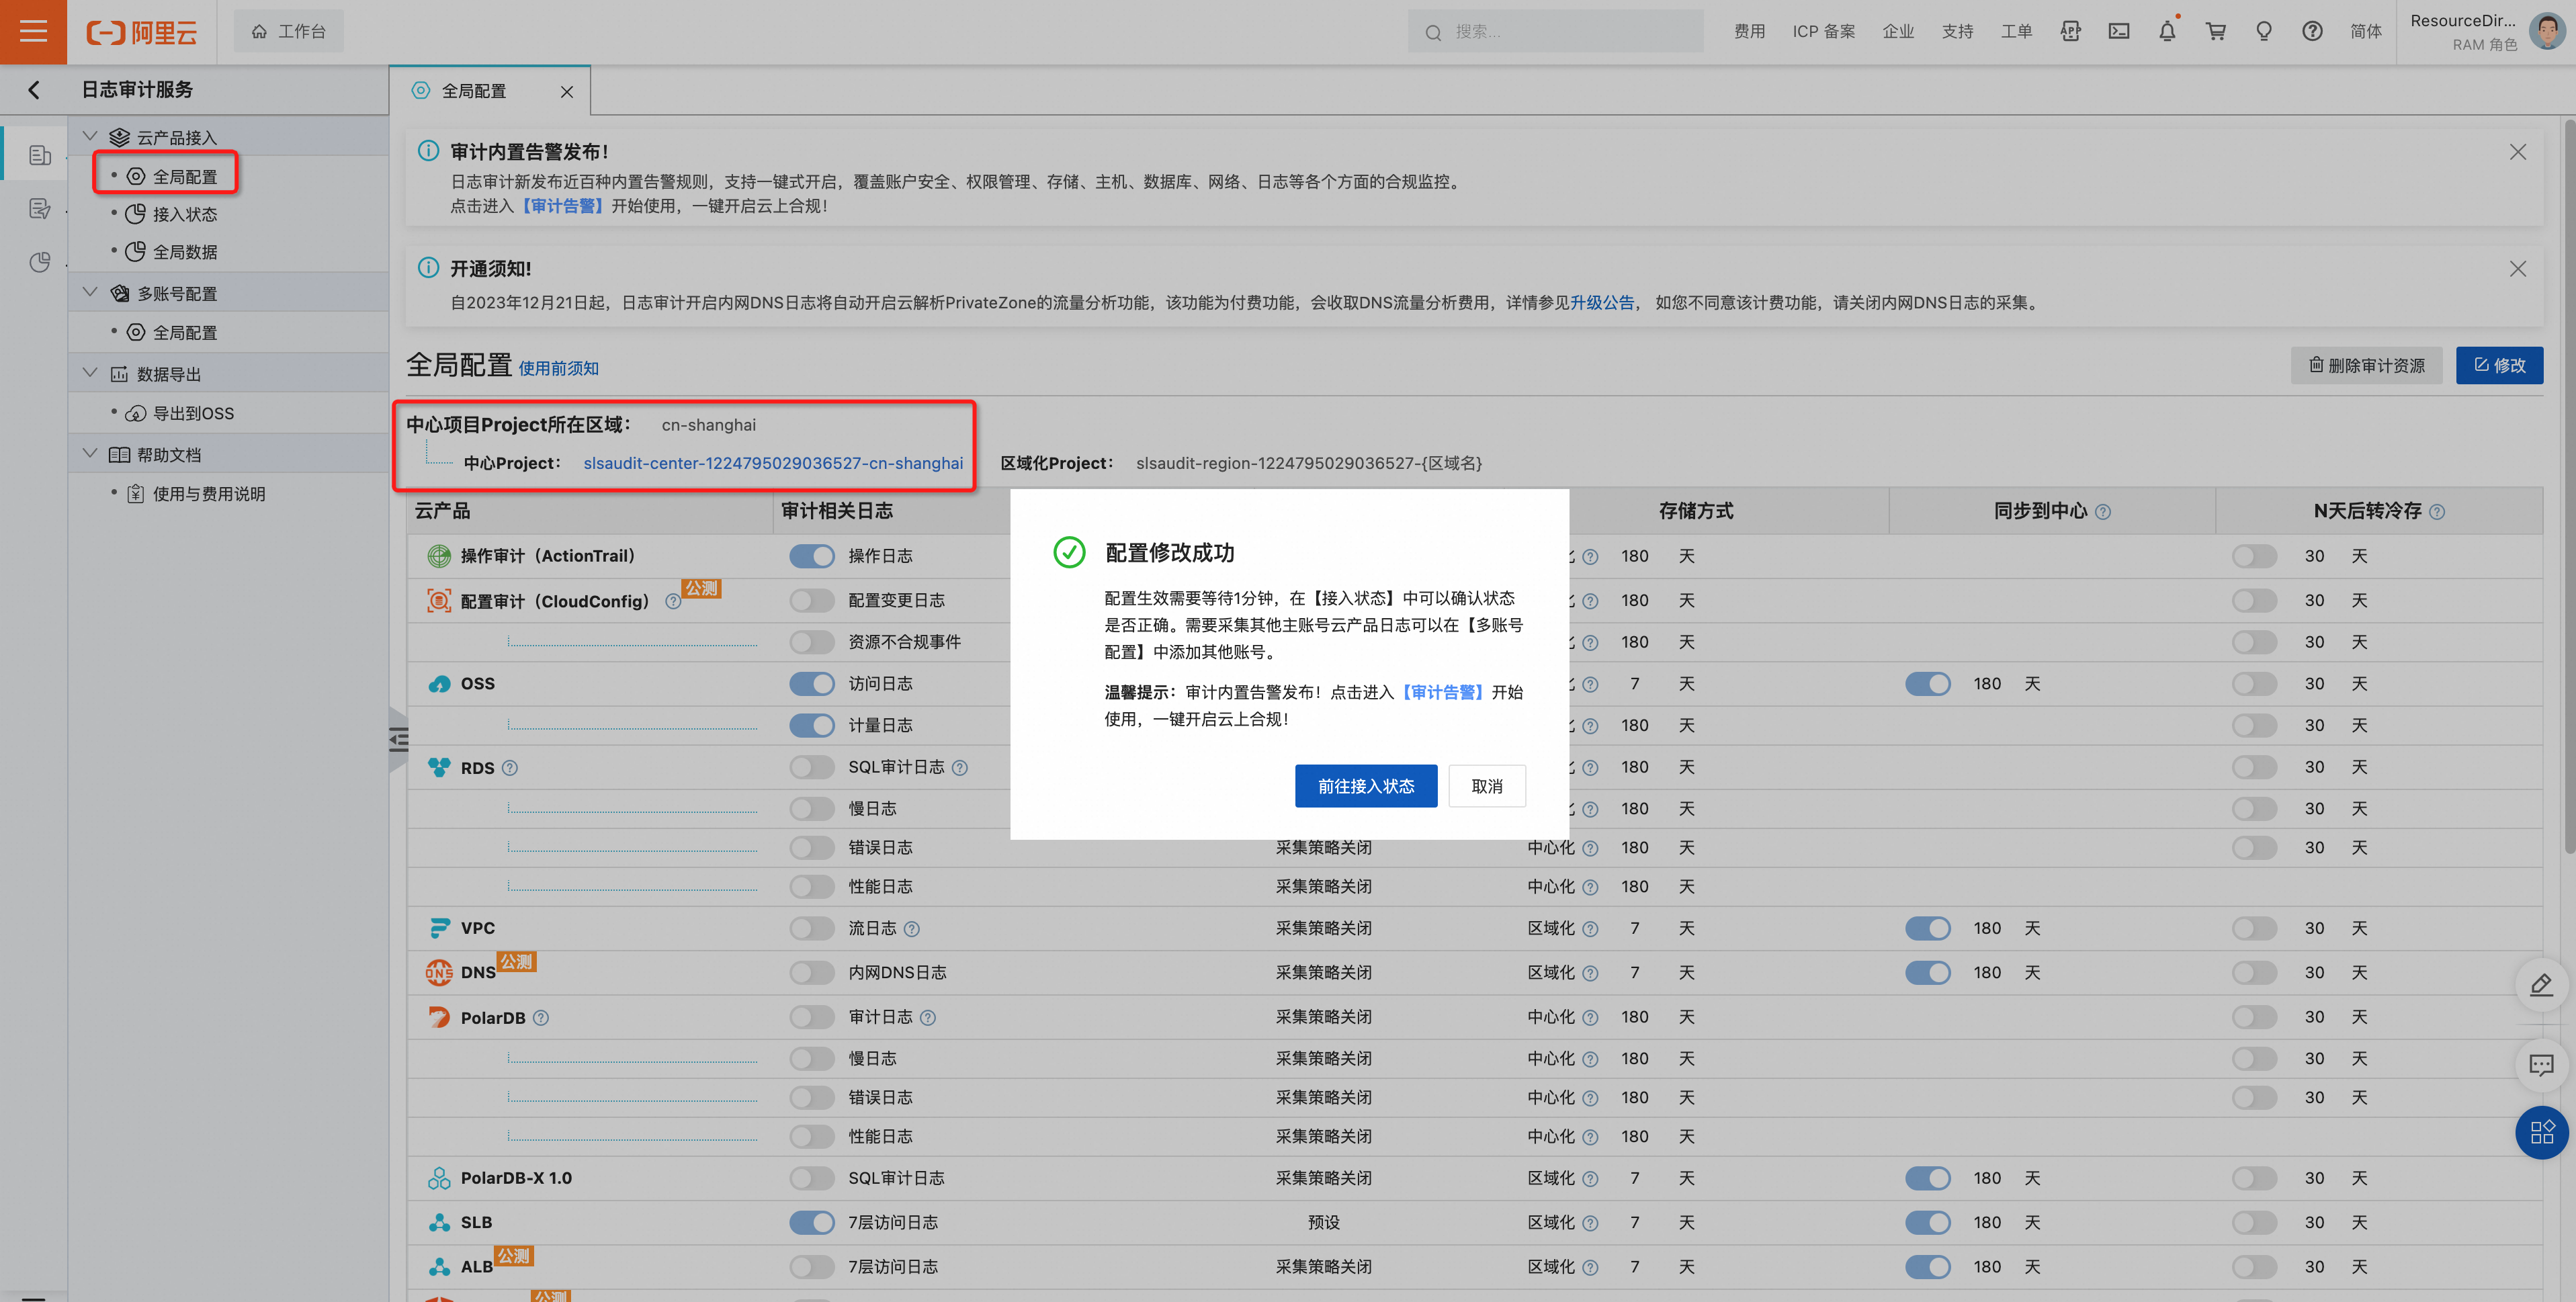
Task: Open the ICP 备案 top menu
Action: pos(1823,32)
